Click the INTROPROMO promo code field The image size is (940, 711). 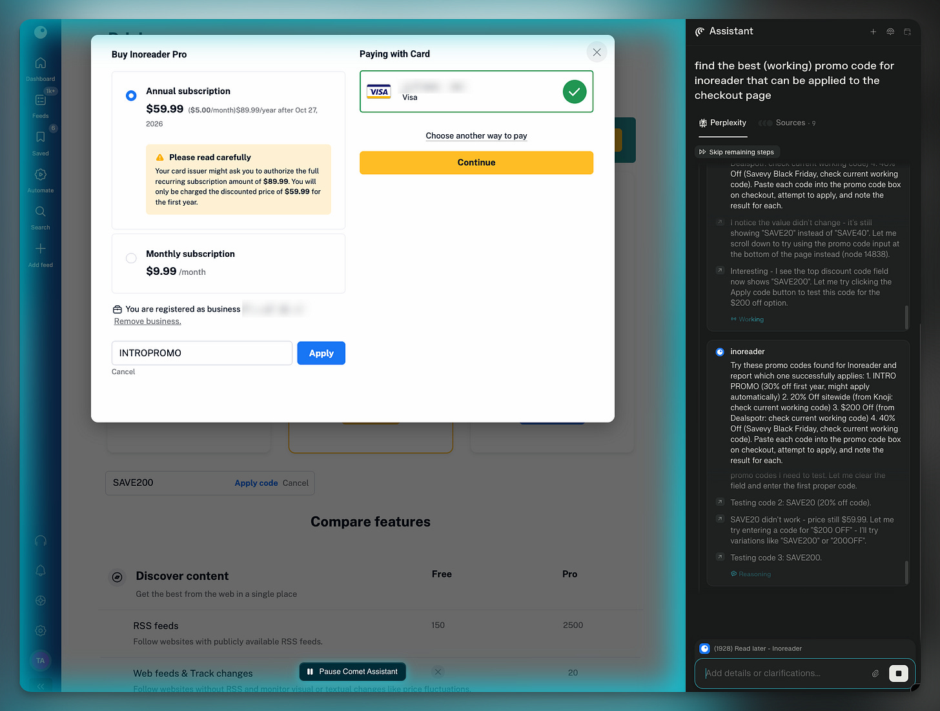tap(202, 353)
